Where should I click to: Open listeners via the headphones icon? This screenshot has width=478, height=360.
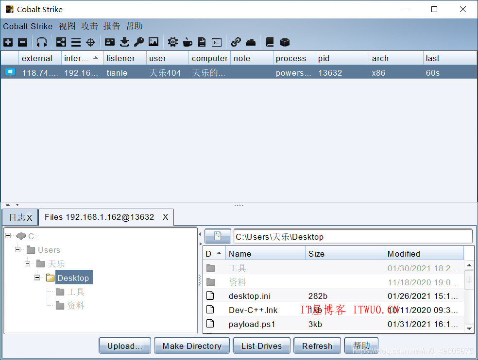[x=41, y=42]
